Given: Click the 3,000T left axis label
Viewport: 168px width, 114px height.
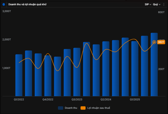Looking at the screenshot, I should click(x=6, y=11).
